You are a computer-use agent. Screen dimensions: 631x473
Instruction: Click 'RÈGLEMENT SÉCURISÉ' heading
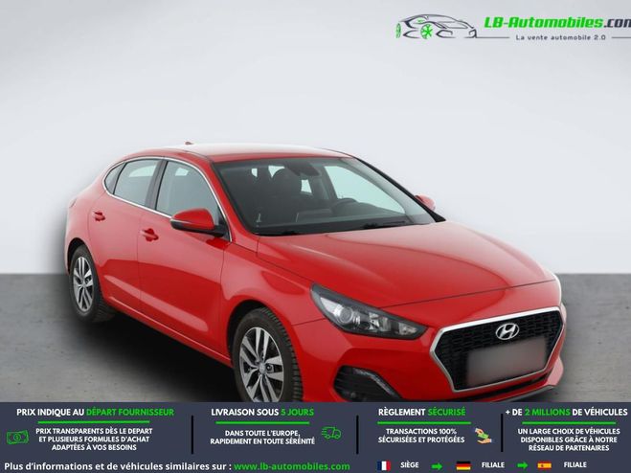421,413
